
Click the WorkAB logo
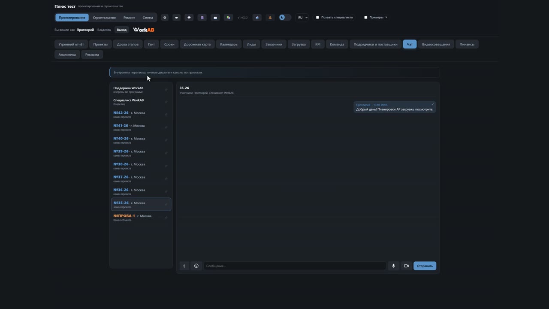[144, 30]
